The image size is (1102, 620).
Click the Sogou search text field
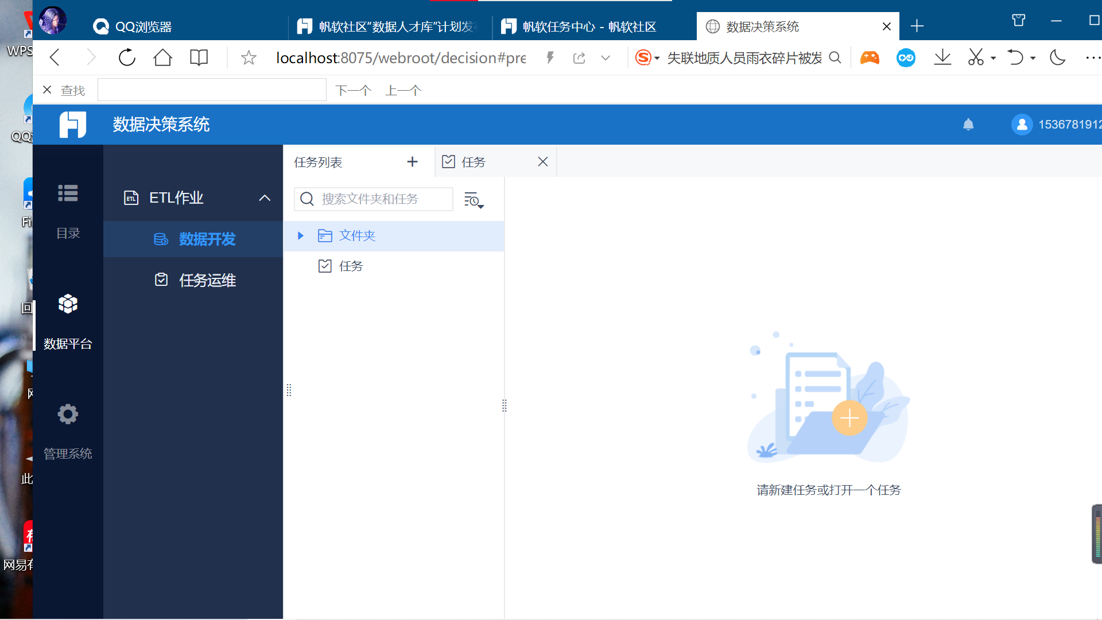(744, 57)
